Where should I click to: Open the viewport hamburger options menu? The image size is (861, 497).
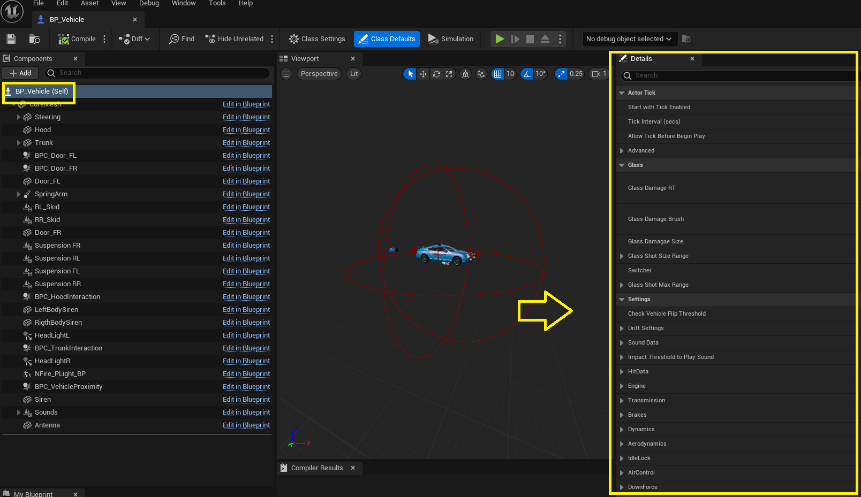click(x=286, y=74)
